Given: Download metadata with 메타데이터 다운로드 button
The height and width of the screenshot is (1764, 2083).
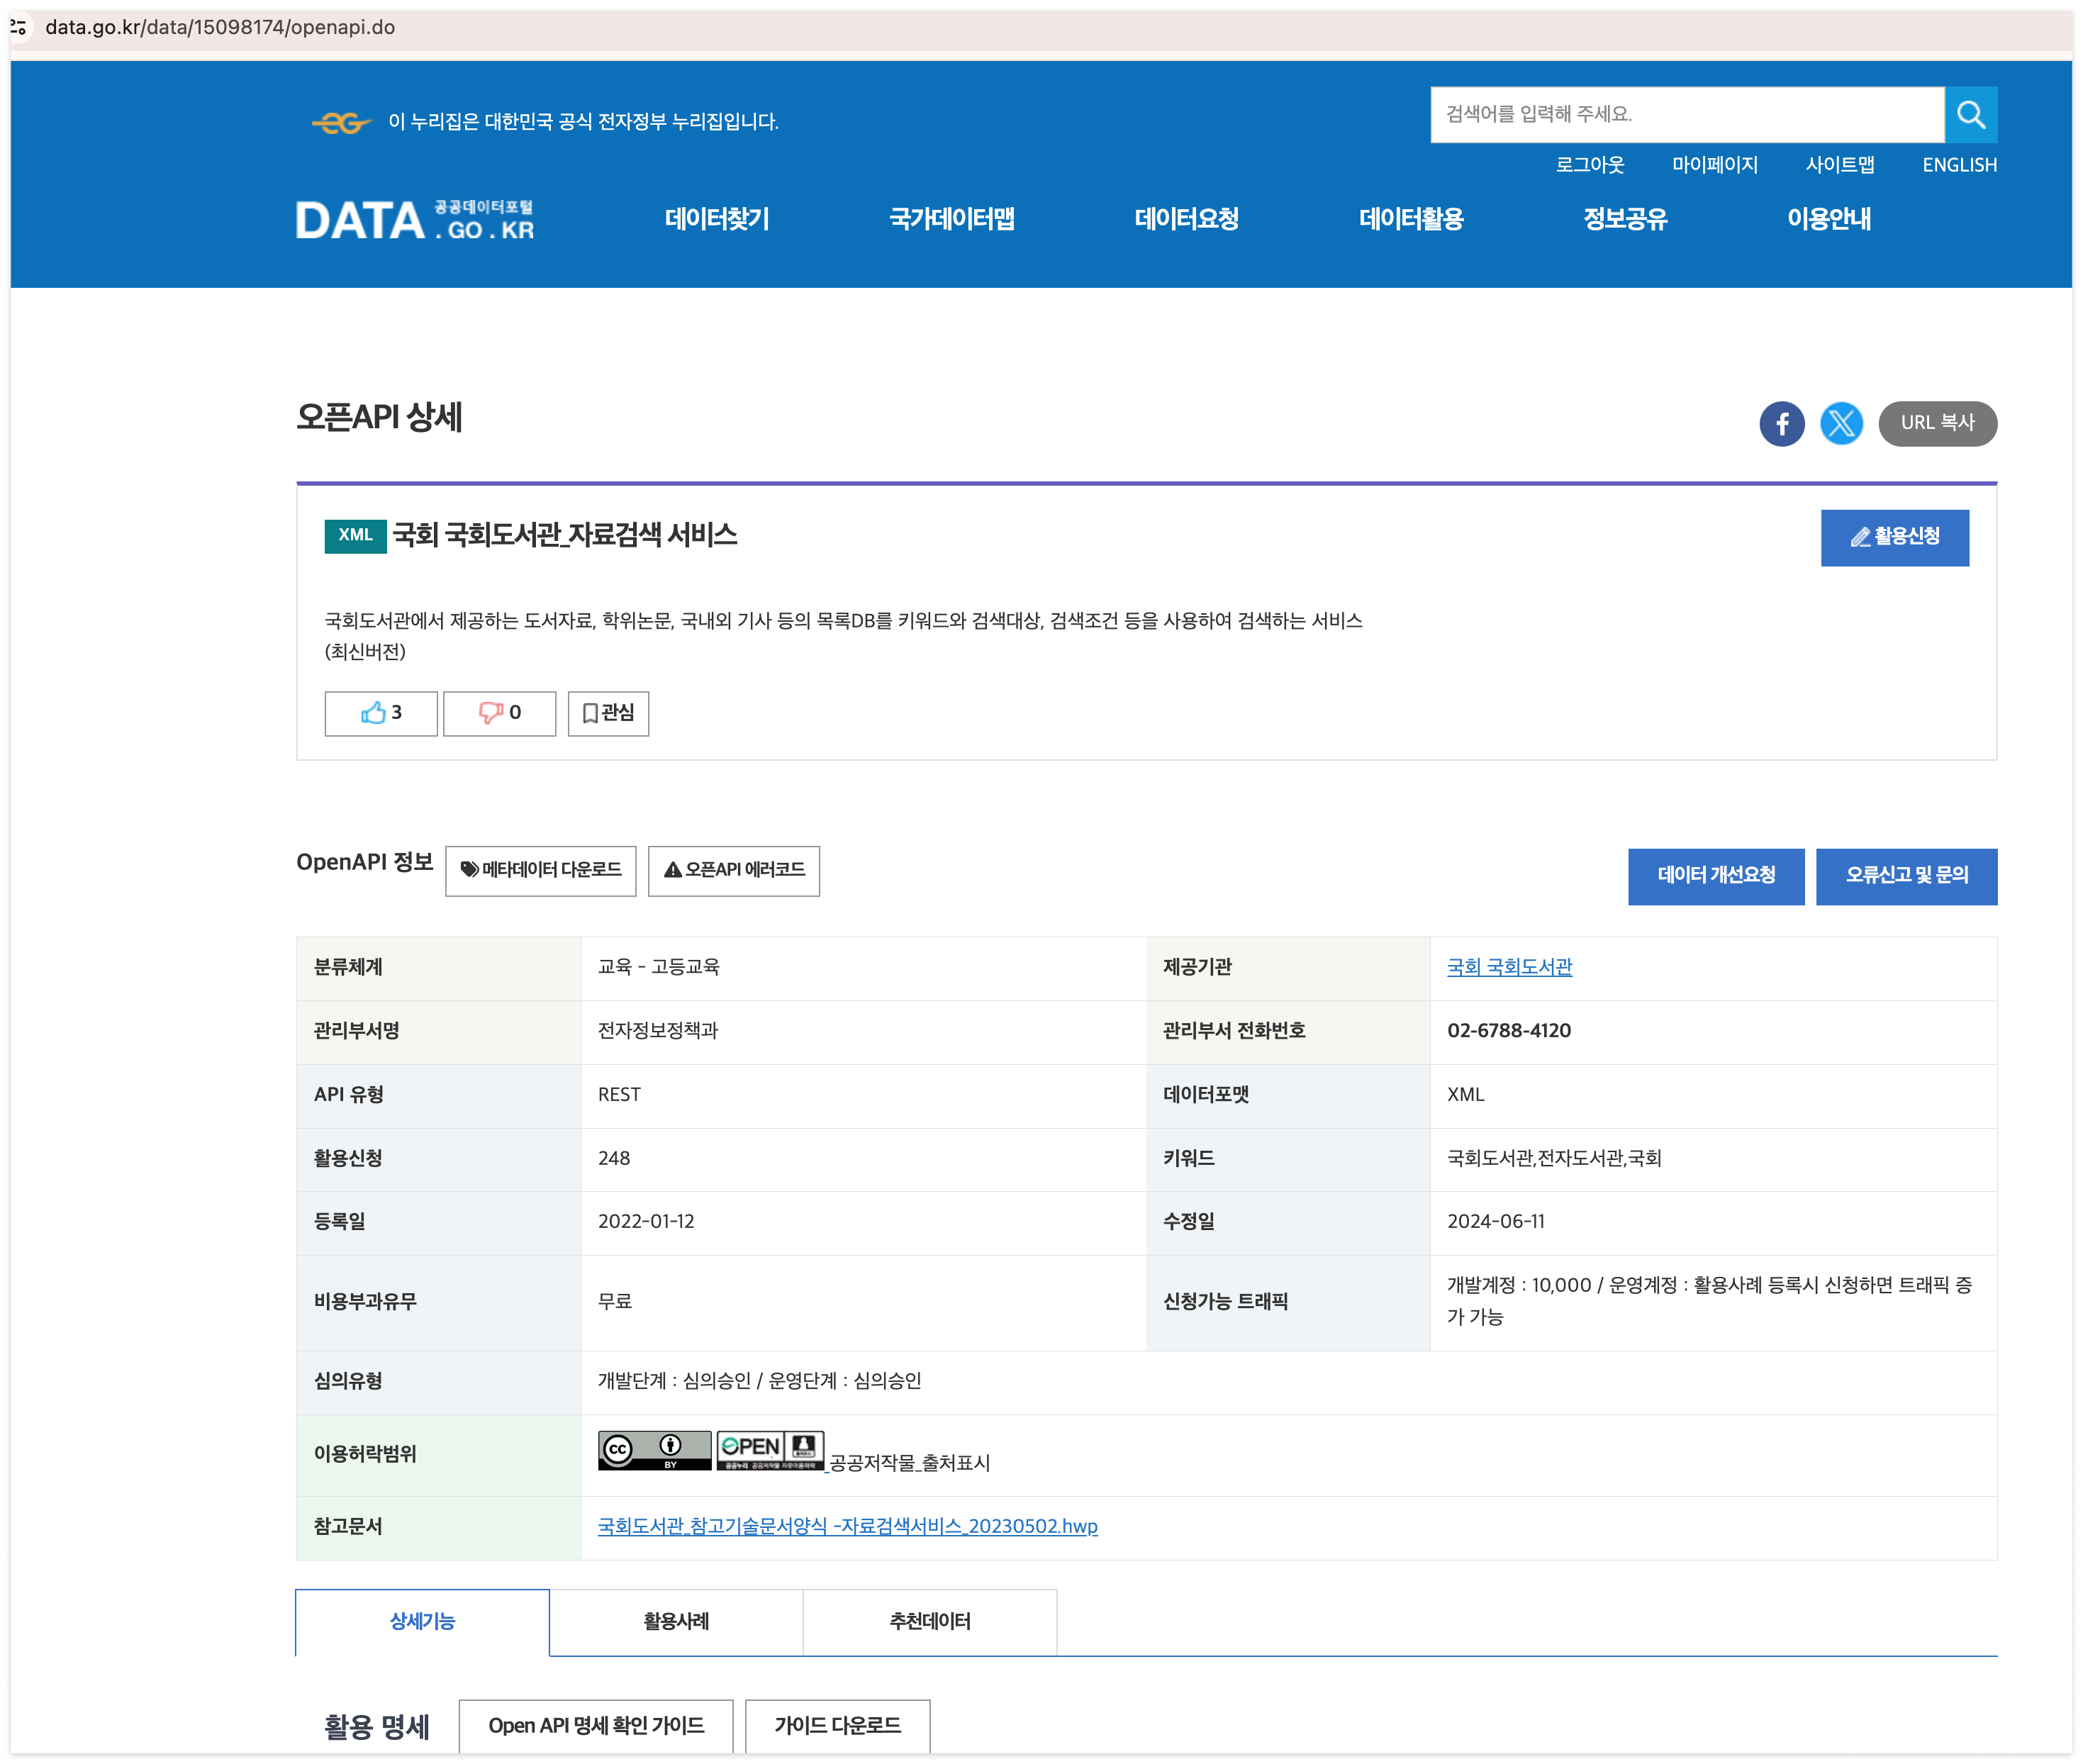Looking at the screenshot, I should click(x=540, y=871).
